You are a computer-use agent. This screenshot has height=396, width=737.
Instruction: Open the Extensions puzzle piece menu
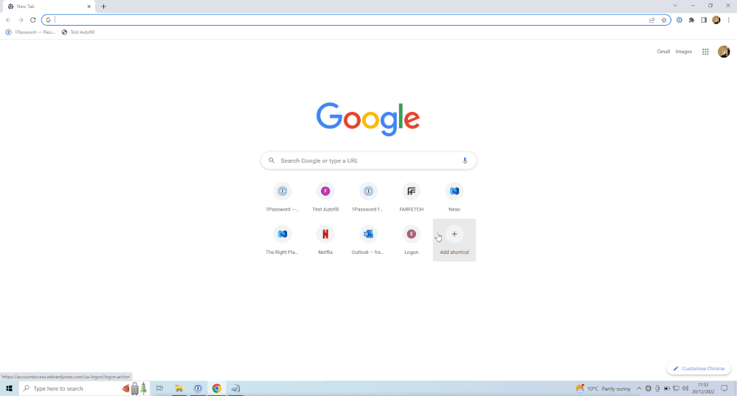pos(691,20)
